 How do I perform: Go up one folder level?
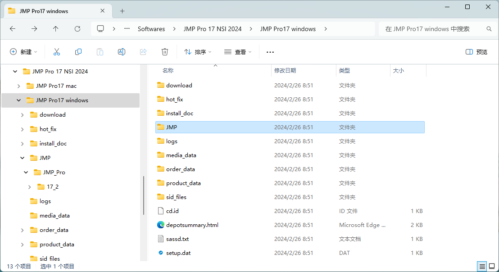[x=56, y=29]
